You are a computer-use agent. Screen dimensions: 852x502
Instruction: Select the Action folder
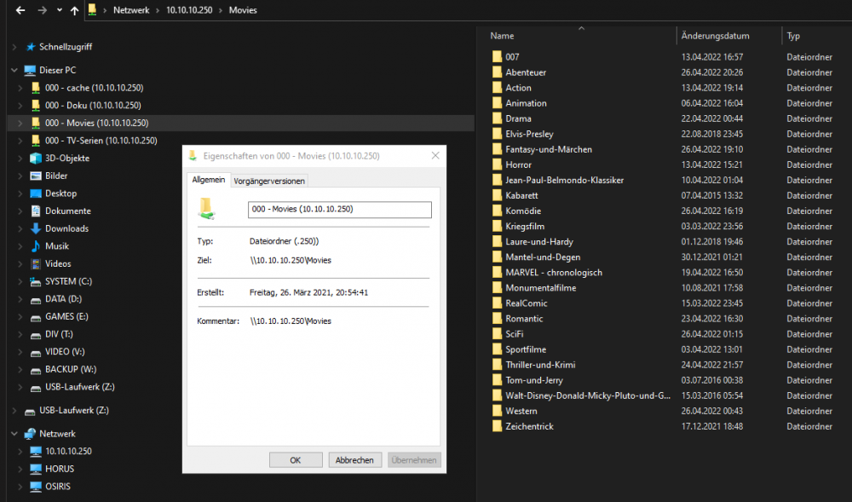pos(518,88)
